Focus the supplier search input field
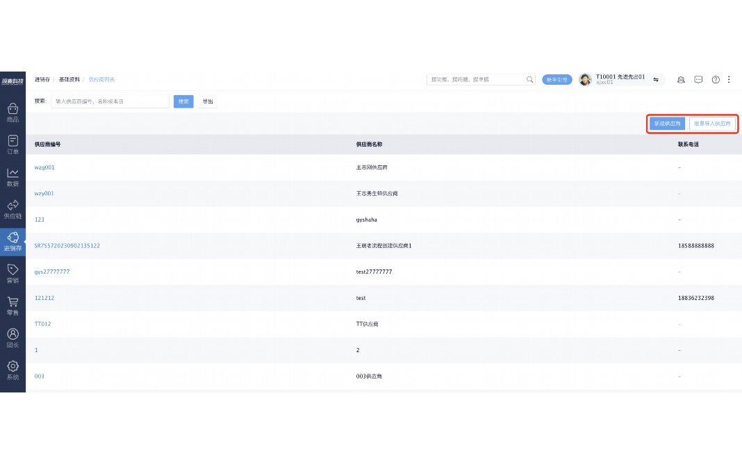The width and height of the screenshot is (742, 464). [x=110, y=101]
